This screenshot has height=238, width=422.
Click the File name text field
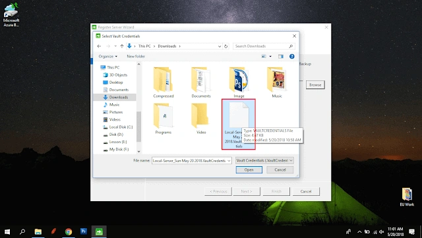tap(189, 160)
